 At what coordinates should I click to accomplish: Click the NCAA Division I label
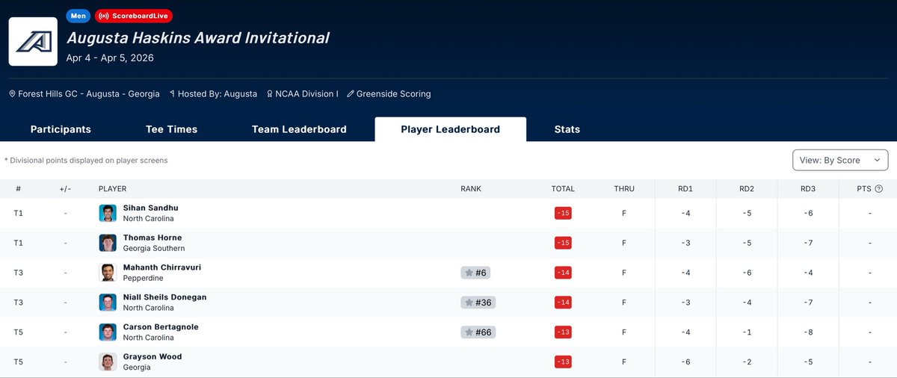point(306,94)
